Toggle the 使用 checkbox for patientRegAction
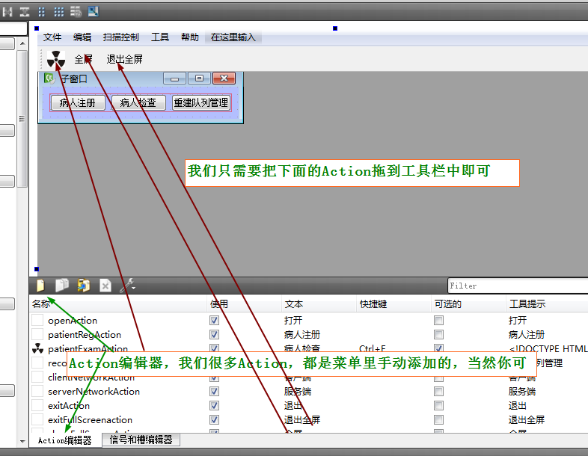 [214, 335]
